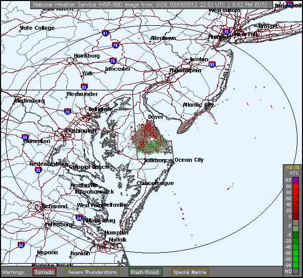Viewport: 303px width, 278px height.
Task: Pick the gray ND legend swatch
Action: [x=295, y=271]
